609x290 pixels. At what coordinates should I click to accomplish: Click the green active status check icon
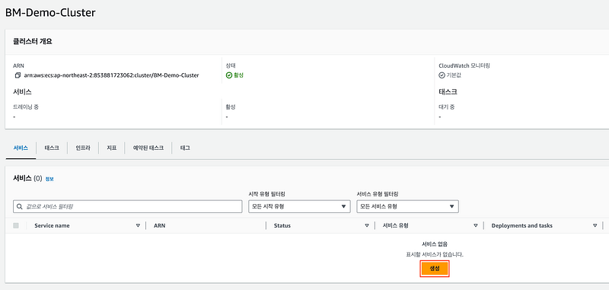[x=229, y=75]
